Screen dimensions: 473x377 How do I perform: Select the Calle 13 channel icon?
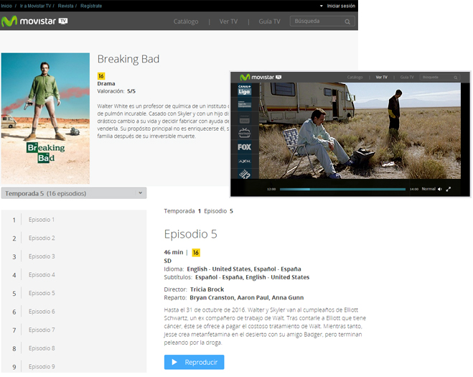244,174
